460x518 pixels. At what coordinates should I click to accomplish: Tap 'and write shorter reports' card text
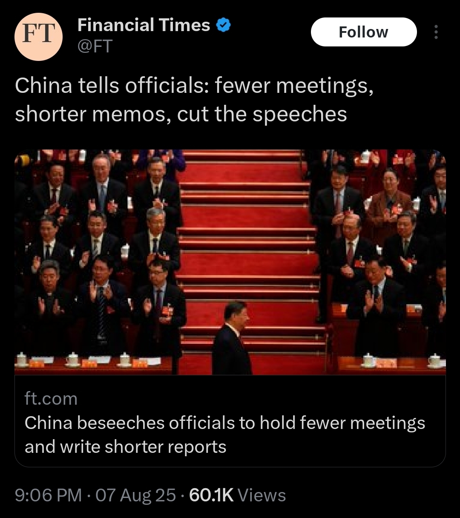coord(126,447)
